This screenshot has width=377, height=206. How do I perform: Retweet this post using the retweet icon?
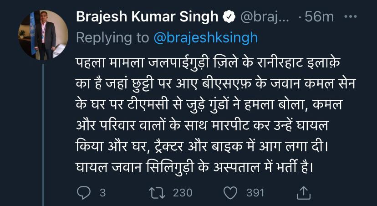coord(157,193)
